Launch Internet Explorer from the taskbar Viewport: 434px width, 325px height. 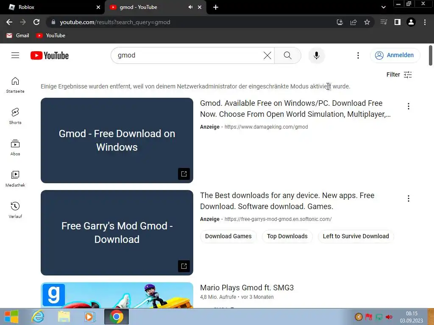coord(38,317)
